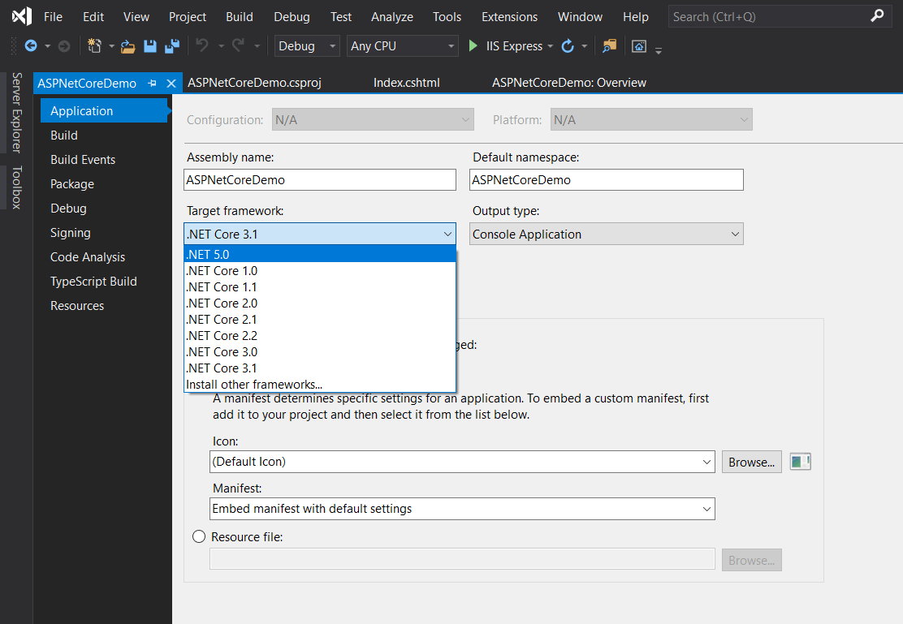Click the Save floppy disk icon

tap(150, 46)
